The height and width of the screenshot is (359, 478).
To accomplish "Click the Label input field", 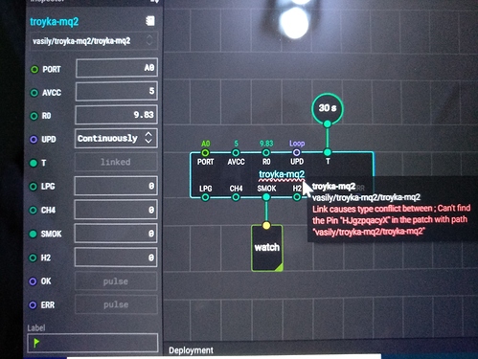I will point(93,343).
